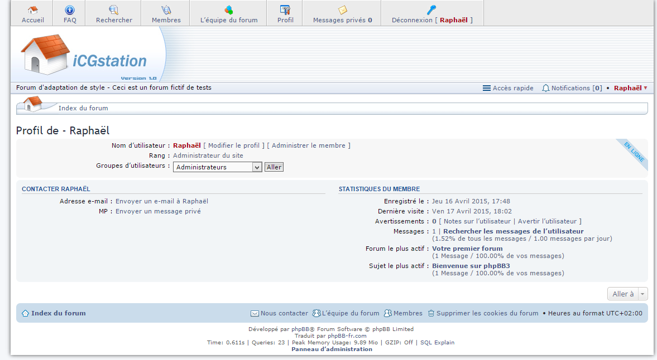Open the Membres list icon
The width and height of the screenshot is (657, 360).
point(166,10)
